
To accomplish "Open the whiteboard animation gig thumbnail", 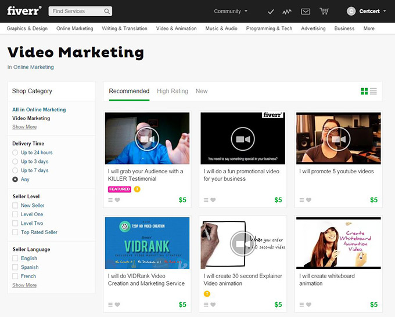I will [x=339, y=243].
